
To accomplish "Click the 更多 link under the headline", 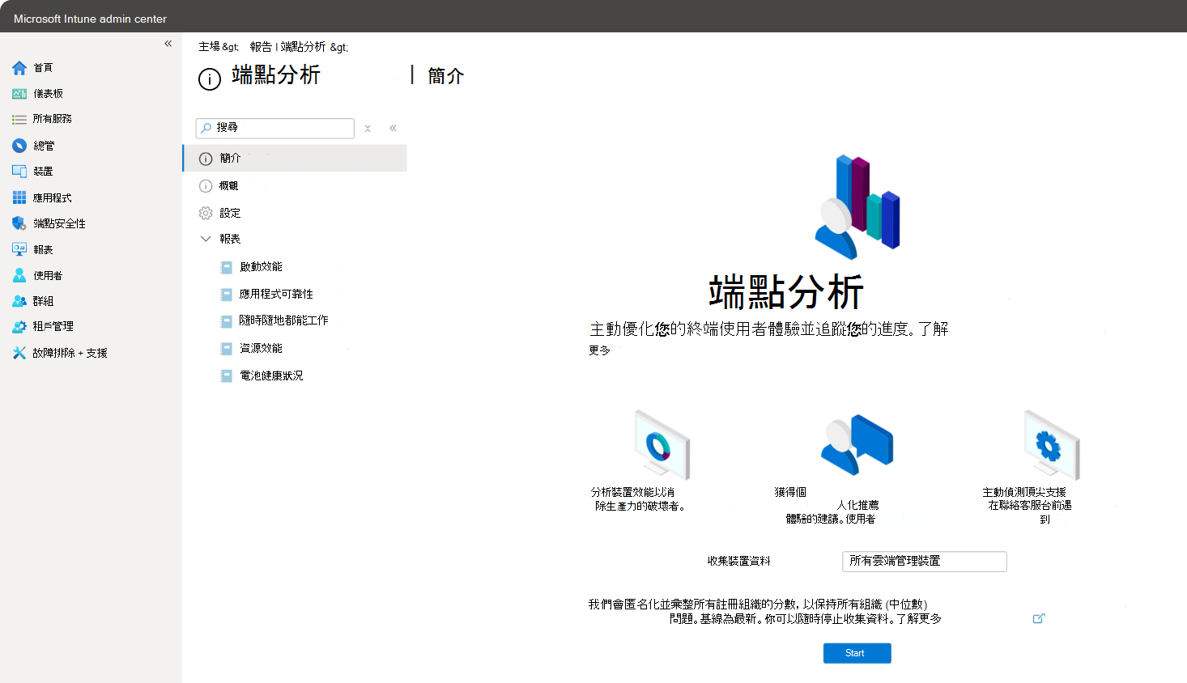I will pos(599,350).
